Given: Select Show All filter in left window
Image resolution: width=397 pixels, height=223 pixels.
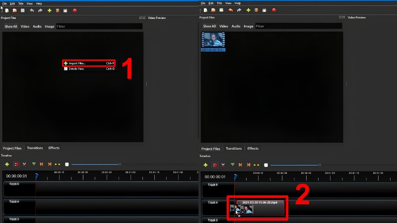Looking at the screenshot, I should click(x=10, y=26).
